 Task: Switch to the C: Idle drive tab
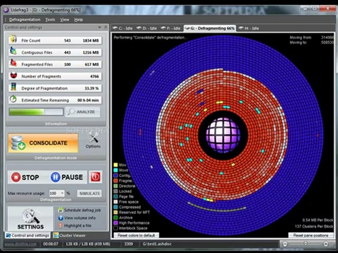click(123, 28)
